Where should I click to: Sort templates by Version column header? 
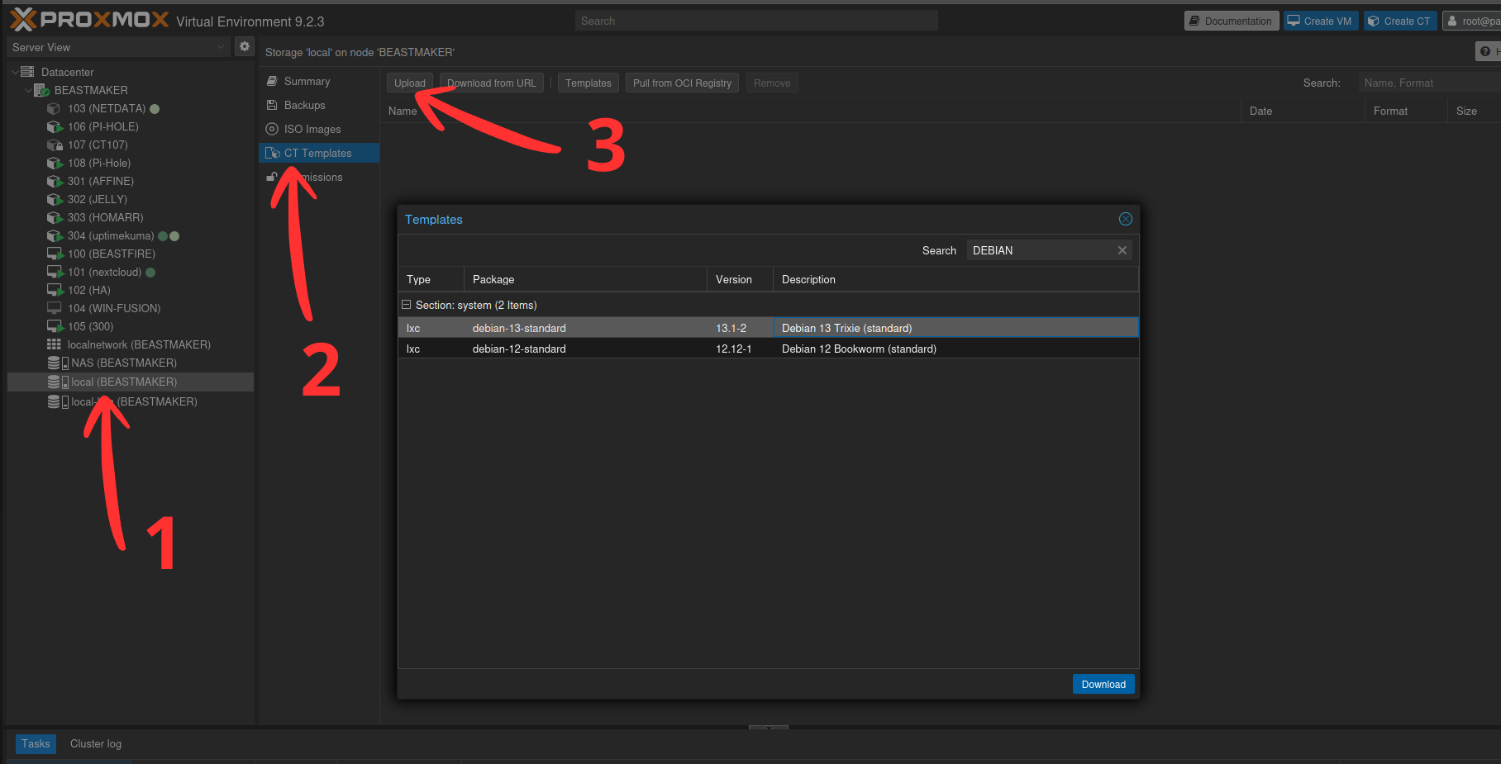tap(739, 279)
